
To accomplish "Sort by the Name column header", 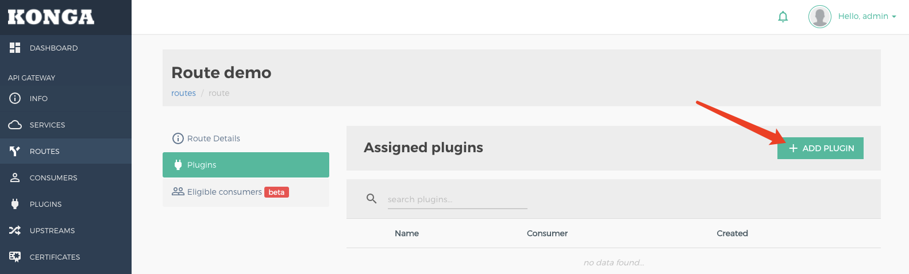I will click(407, 233).
